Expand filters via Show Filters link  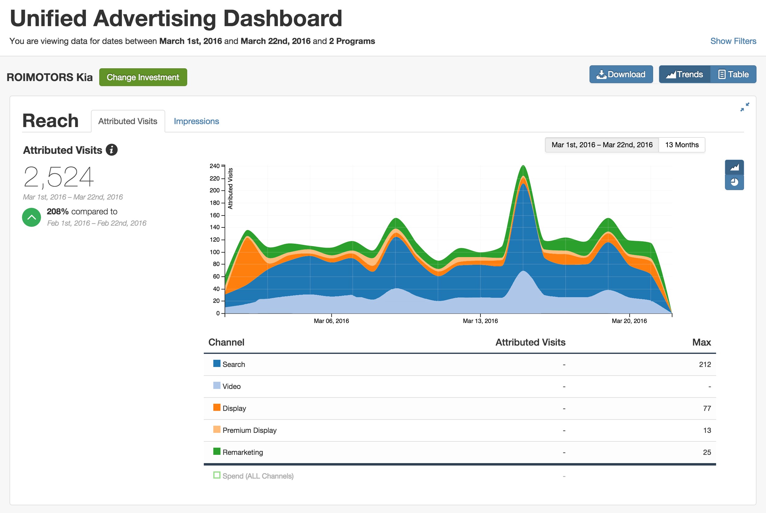(733, 41)
